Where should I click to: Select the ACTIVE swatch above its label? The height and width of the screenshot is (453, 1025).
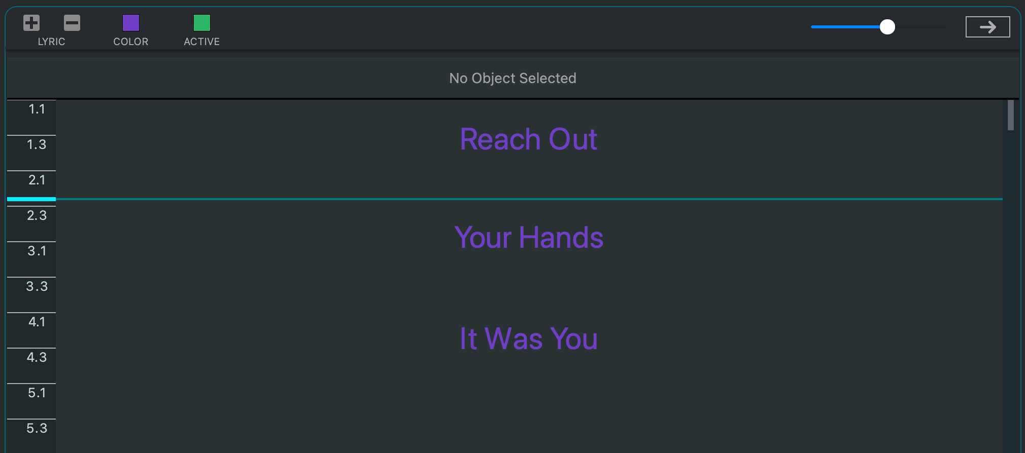coord(201,22)
